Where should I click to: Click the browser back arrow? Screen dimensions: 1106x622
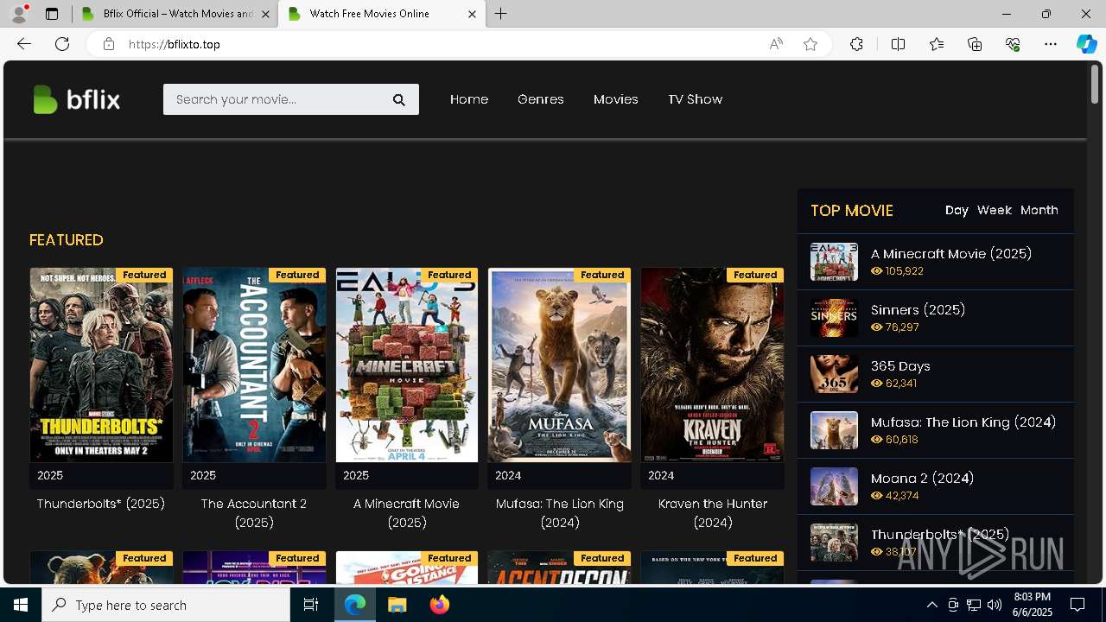(24, 44)
